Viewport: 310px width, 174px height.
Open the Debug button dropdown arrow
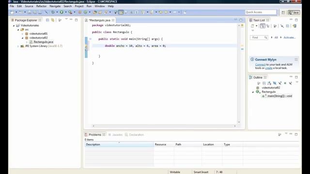[57, 12]
